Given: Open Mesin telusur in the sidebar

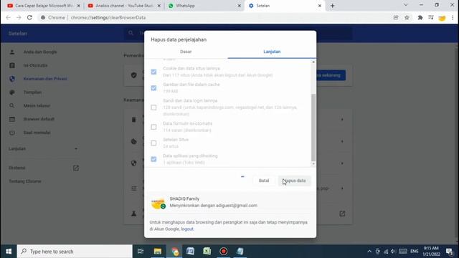Looking at the screenshot, I should point(37,106).
